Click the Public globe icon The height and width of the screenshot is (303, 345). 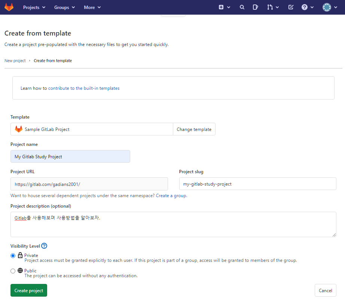(x=20, y=270)
